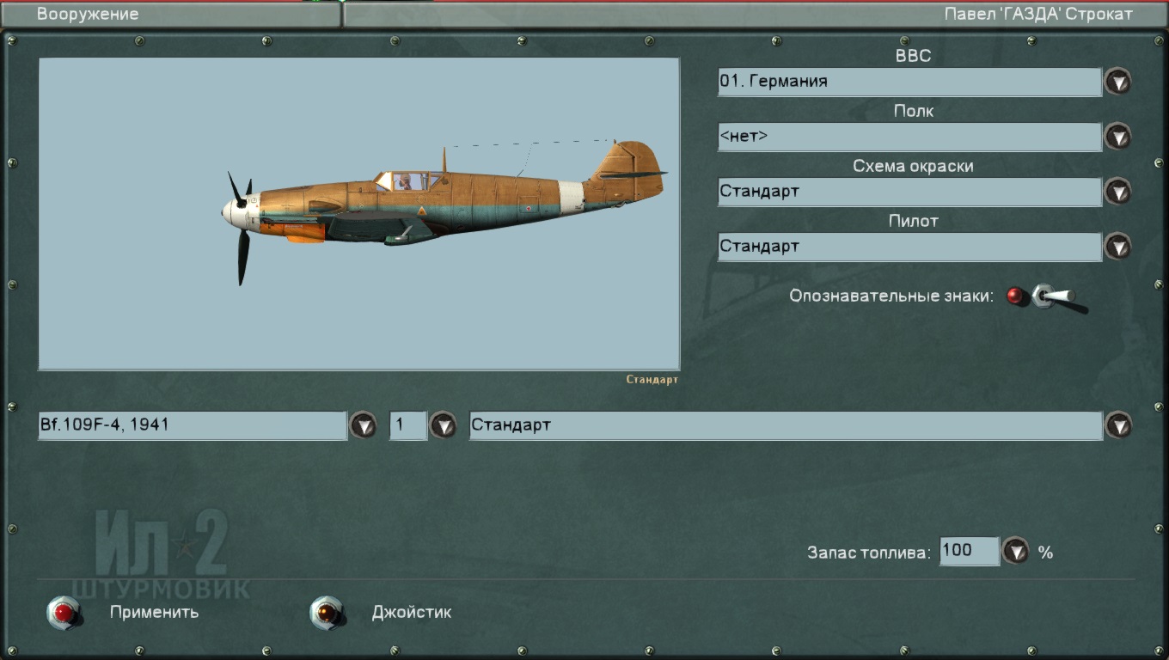
Task: Click the Схема окраски heading label
Action: pyautogui.click(x=913, y=167)
